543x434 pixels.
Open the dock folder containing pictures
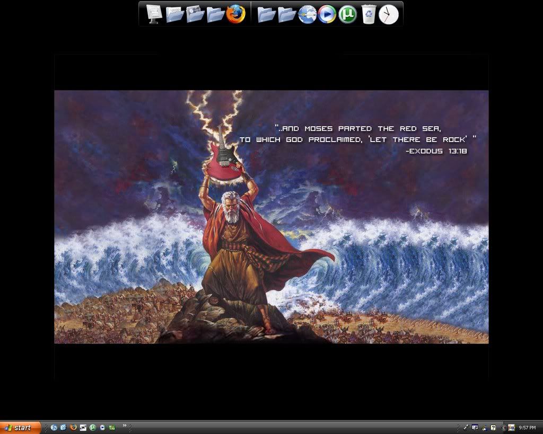[x=195, y=14]
